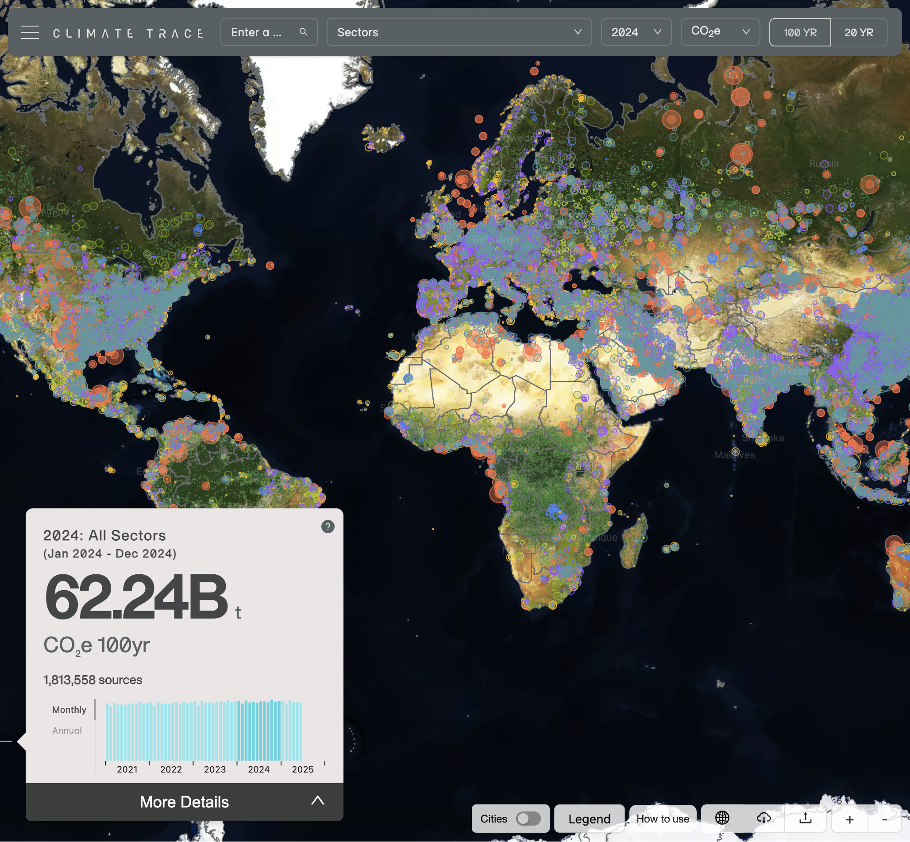This screenshot has width=910, height=842.
Task: Click the More Details chevron arrow
Action: click(x=318, y=800)
